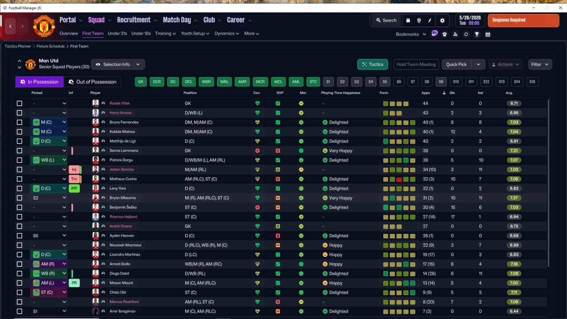Click the Tactics Planner breadcrumb
Viewport: 567px width, 319px height.
coord(18,46)
